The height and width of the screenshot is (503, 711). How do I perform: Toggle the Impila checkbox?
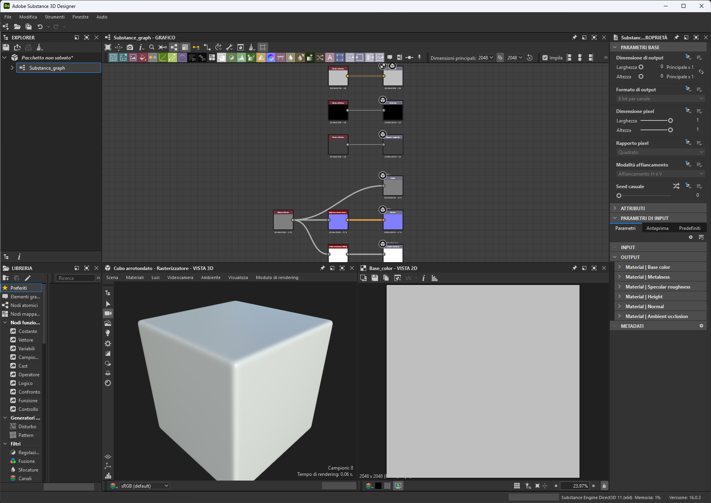545,57
